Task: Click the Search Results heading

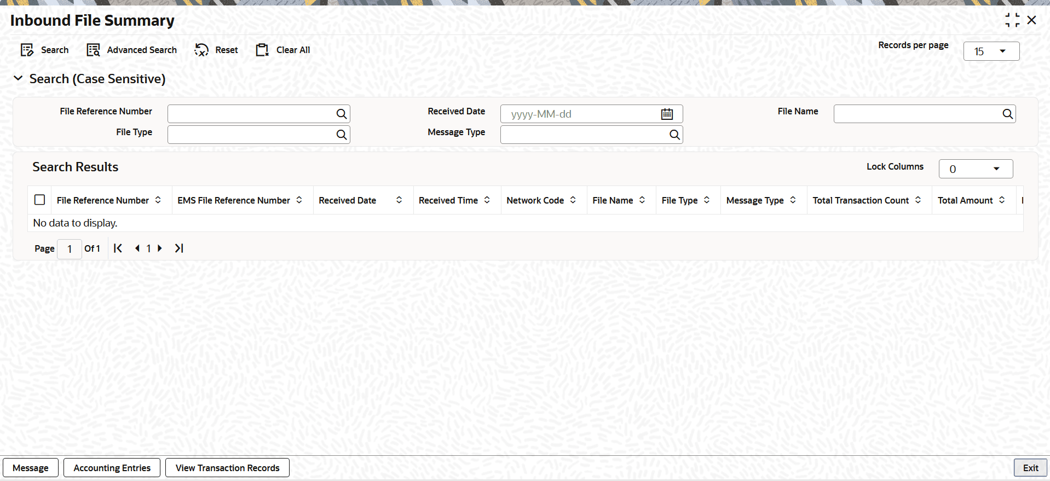Action: click(x=76, y=167)
